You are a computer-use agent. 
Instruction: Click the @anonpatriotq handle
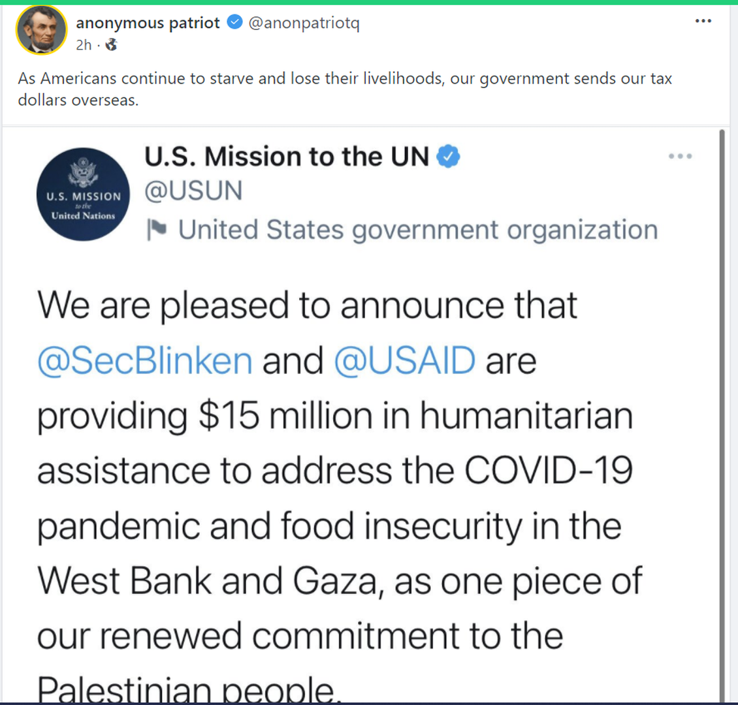pos(304,23)
